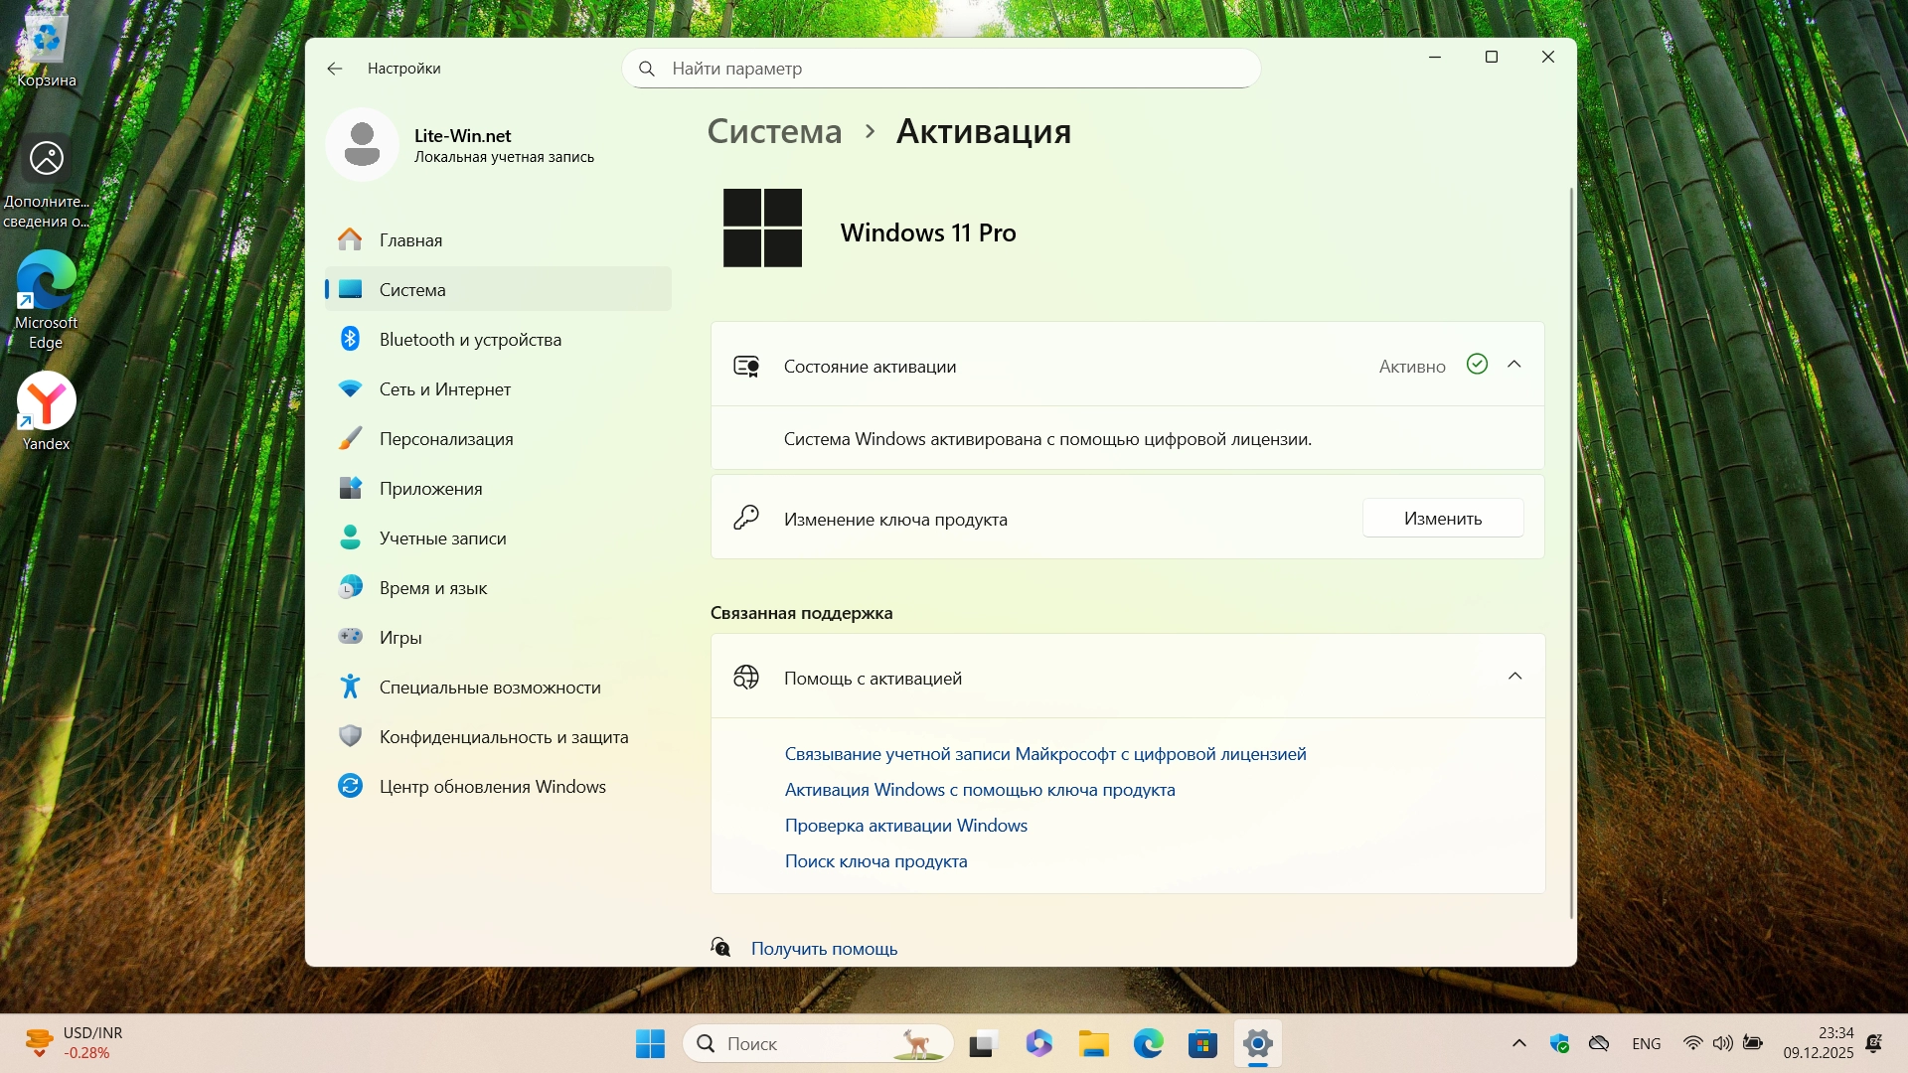Open File Explorer from the taskbar
This screenshot has height=1073, width=1908.
point(1094,1044)
